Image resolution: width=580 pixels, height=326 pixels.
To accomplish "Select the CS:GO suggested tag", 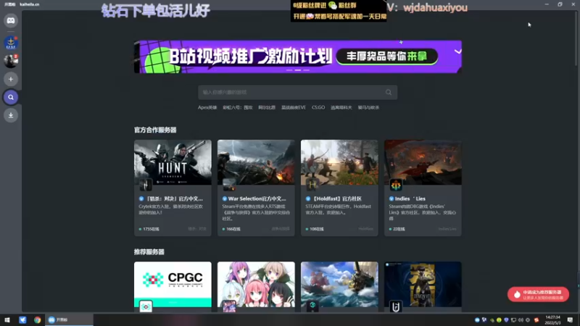I will coord(318,107).
